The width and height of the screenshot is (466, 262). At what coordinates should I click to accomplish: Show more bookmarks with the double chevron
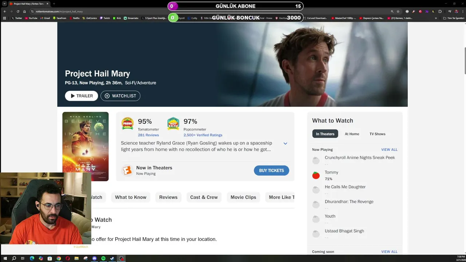coord(436,18)
